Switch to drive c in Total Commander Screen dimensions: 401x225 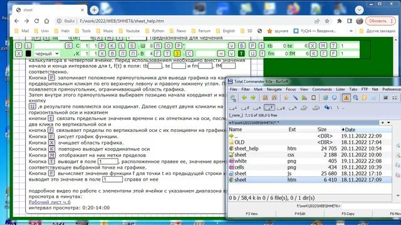click(x=233, y=108)
